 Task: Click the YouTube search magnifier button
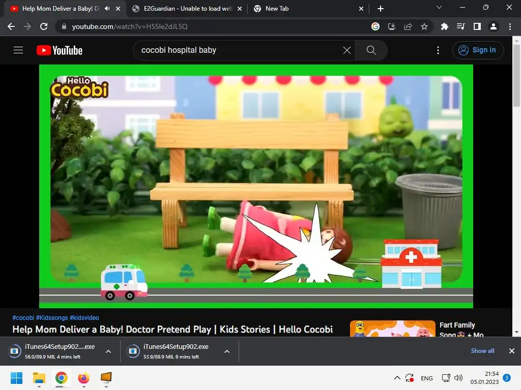click(371, 50)
